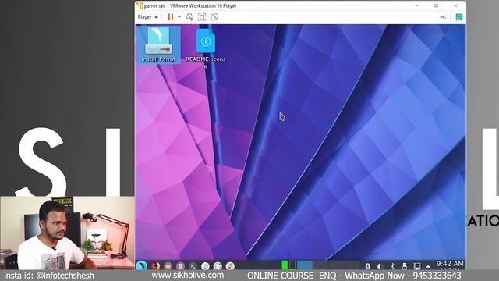Expand hidden system tray icons
This screenshot has width=499, height=281.
point(428,266)
